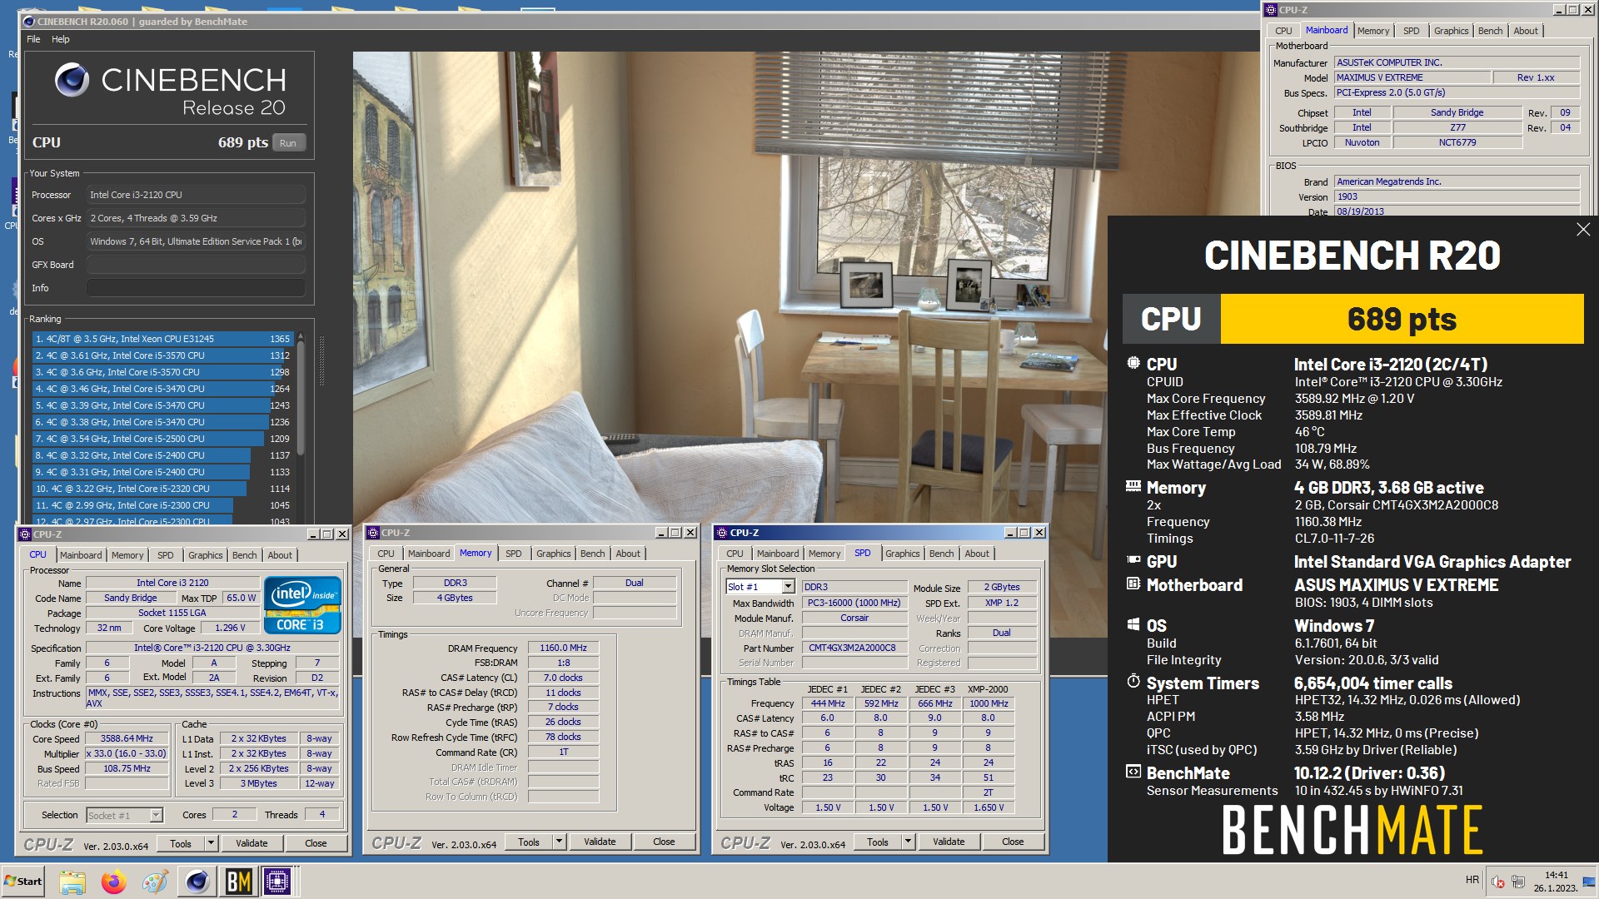Viewport: 1599px width, 899px height.
Task: Click the BenchMate version section icon
Action: pyautogui.click(x=1133, y=772)
